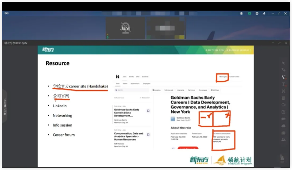Viewport: 292px width, 170px height.
Task: Click the file tab title with .pptx
Action: [x=16, y=43]
